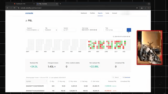Close the P&L / Console tab
Screen dimensions: 168x94
coord(57,4)
